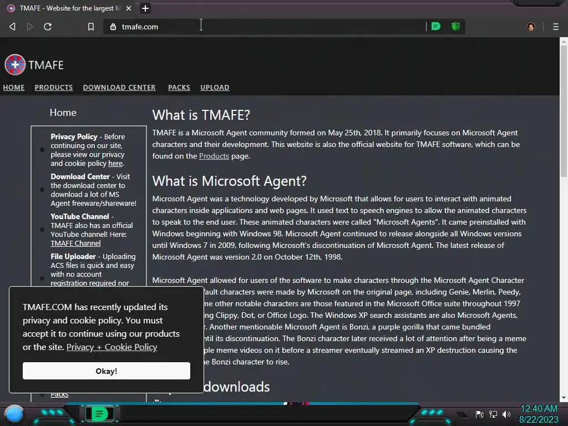The image size is (568, 426).
Task: Click the TMAFE site title text
Action: pyautogui.click(x=46, y=65)
